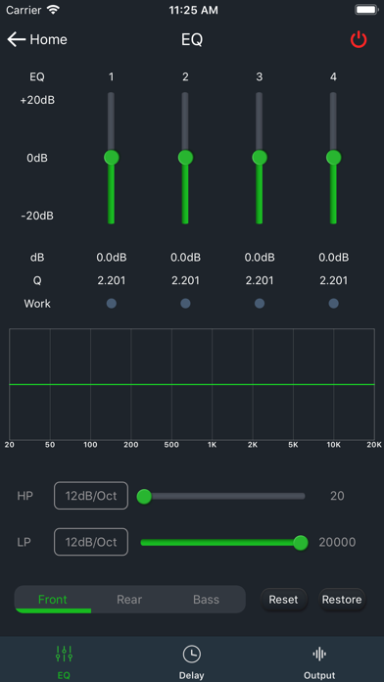Tap band 2 Q value 2.201
384x682 pixels.
[186, 280]
